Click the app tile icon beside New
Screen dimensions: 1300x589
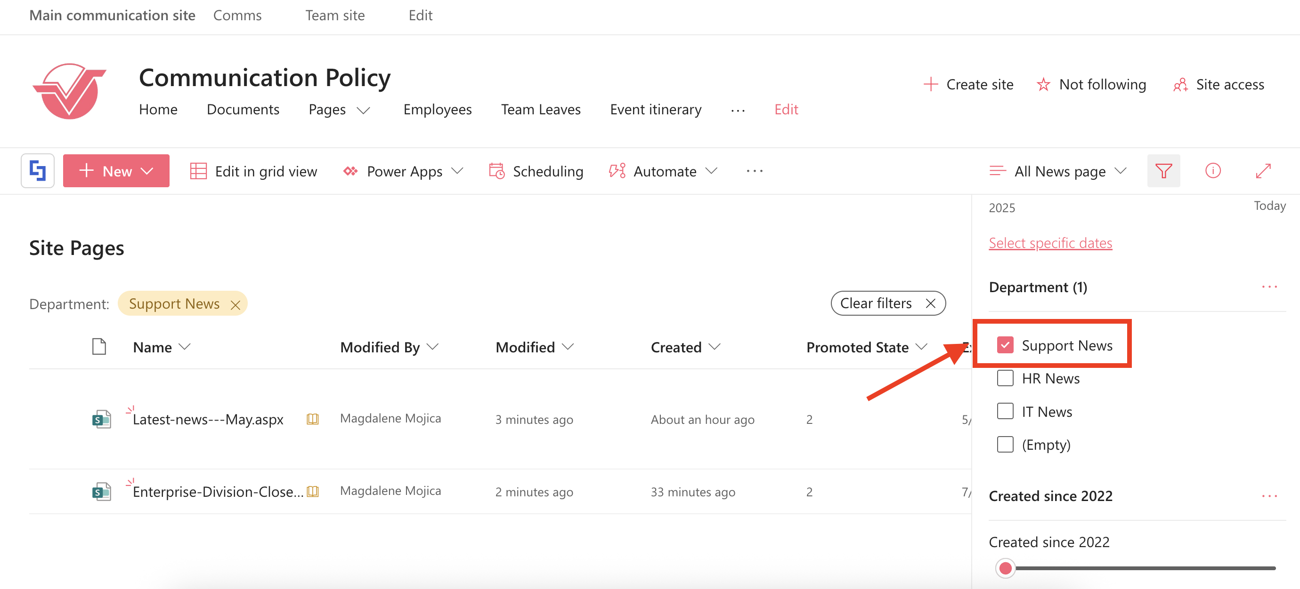pyautogui.click(x=38, y=171)
